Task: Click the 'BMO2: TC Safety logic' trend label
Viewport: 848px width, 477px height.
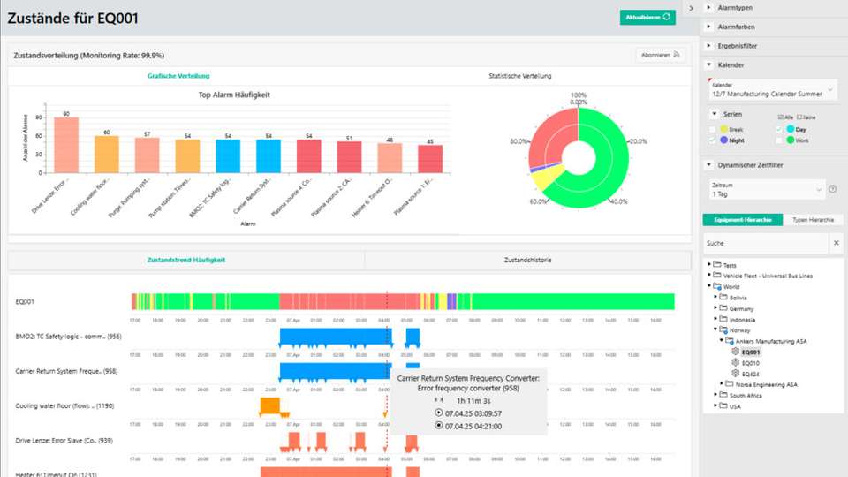Action: pyautogui.click(x=68, y=337)
